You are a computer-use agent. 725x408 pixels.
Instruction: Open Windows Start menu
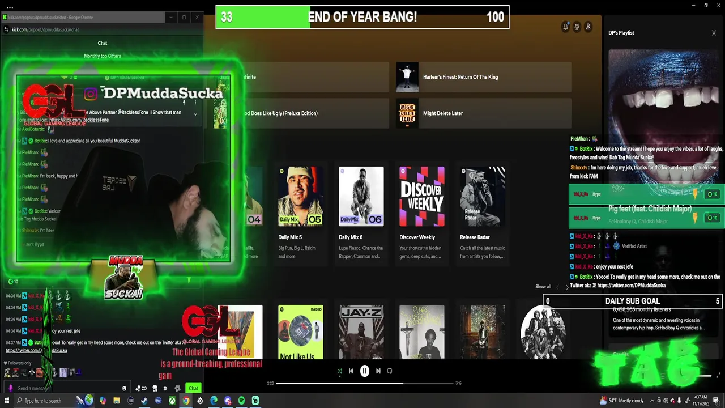tap(7, 401)
